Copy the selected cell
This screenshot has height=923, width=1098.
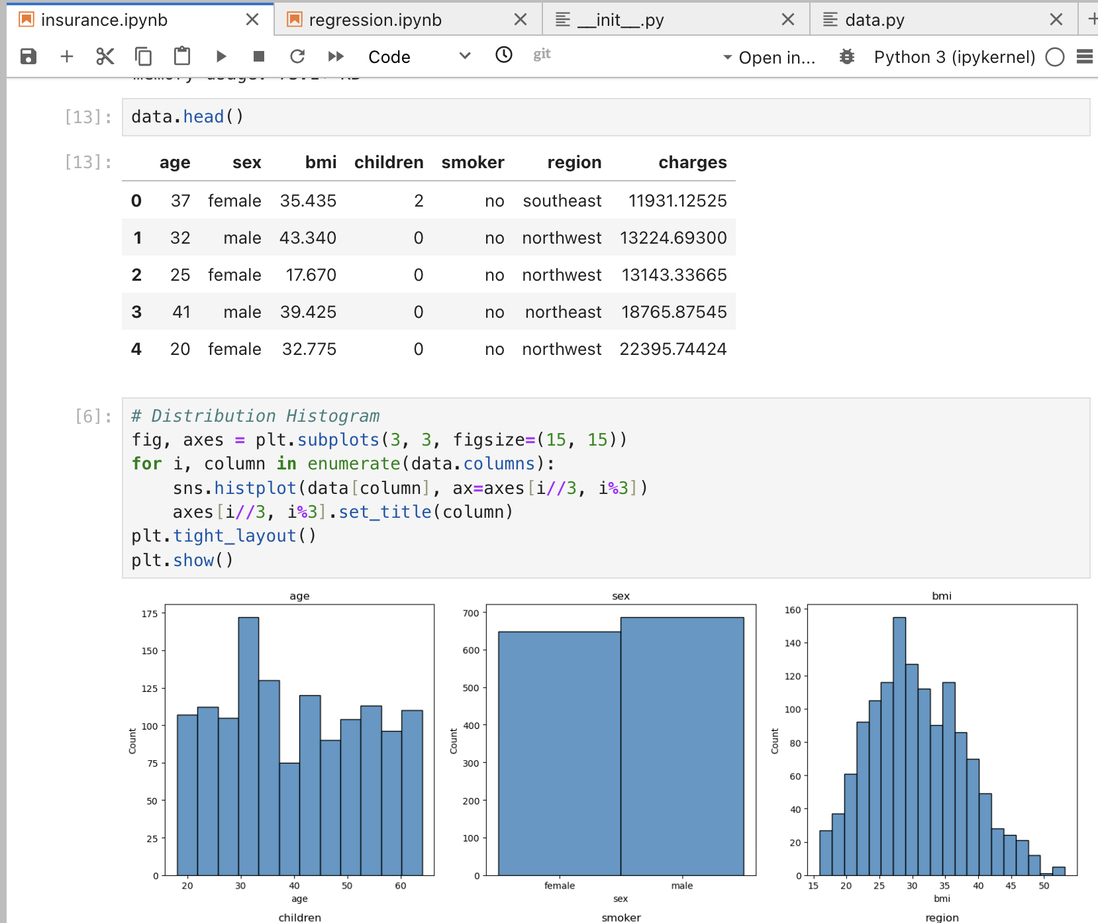point(143,56)
